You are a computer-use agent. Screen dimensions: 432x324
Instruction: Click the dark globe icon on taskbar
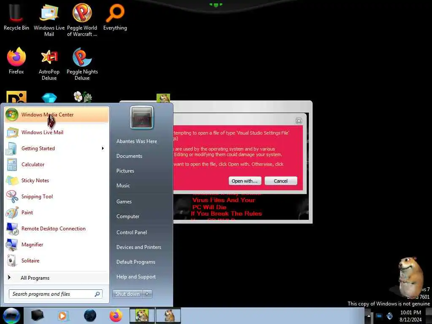[x=90, y=316]
